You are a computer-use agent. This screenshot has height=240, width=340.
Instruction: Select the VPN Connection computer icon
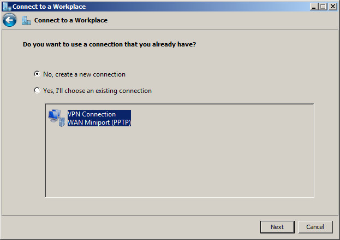click(56, 118)
